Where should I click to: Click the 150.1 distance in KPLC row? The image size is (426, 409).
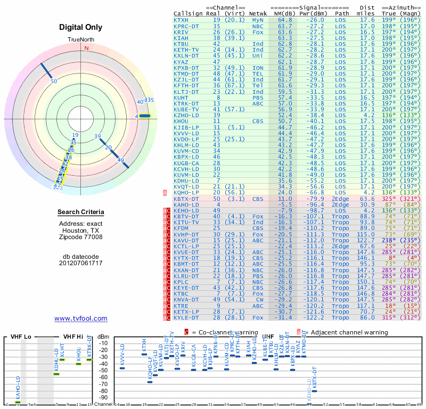(367, 282)
